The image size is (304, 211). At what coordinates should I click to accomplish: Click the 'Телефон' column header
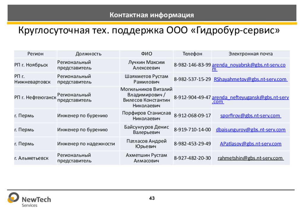[x=192, y=54]
